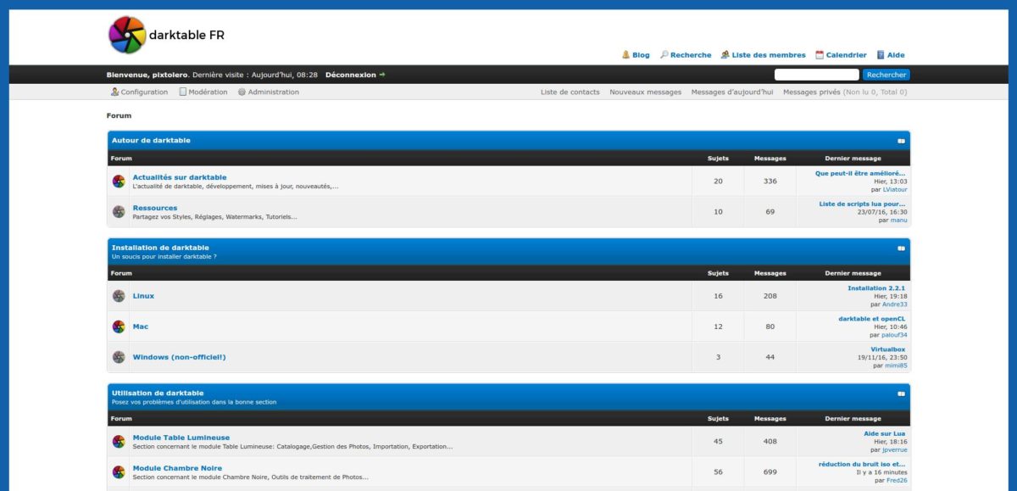The width and height of the screenshot is (1017, 491).
Task: Click the Blog bell icon
Action: [x=625, y=55]
